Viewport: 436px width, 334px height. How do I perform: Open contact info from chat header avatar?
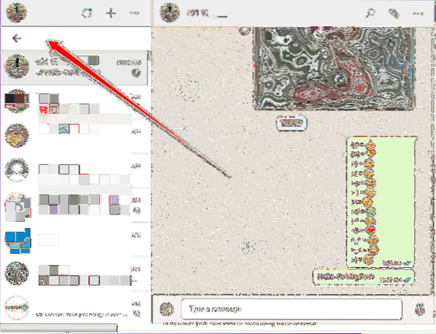click(x=167, y=12)
